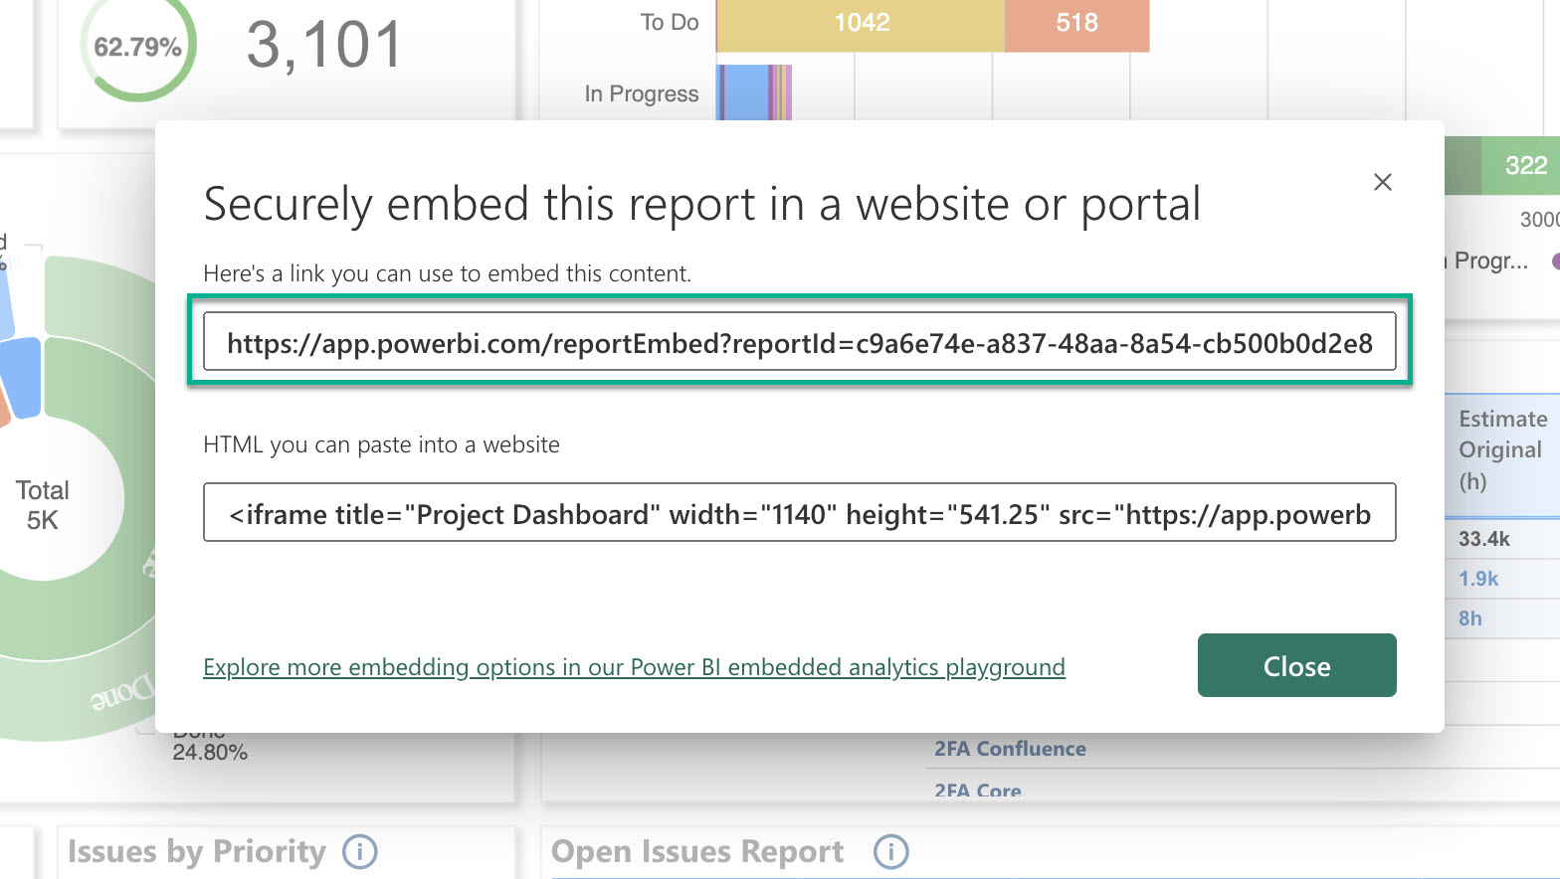Click the info icon beside Issues by Priority
This screenshot has width=1560, height=879.
(359, 851)
